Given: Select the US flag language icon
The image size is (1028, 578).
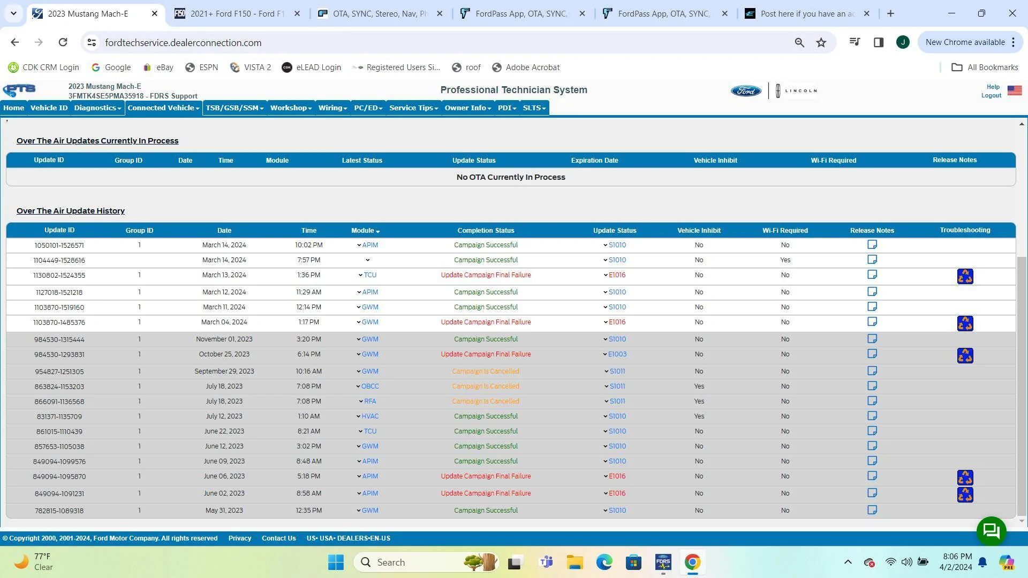Looking at the screenshot, I should point(1015,90).
